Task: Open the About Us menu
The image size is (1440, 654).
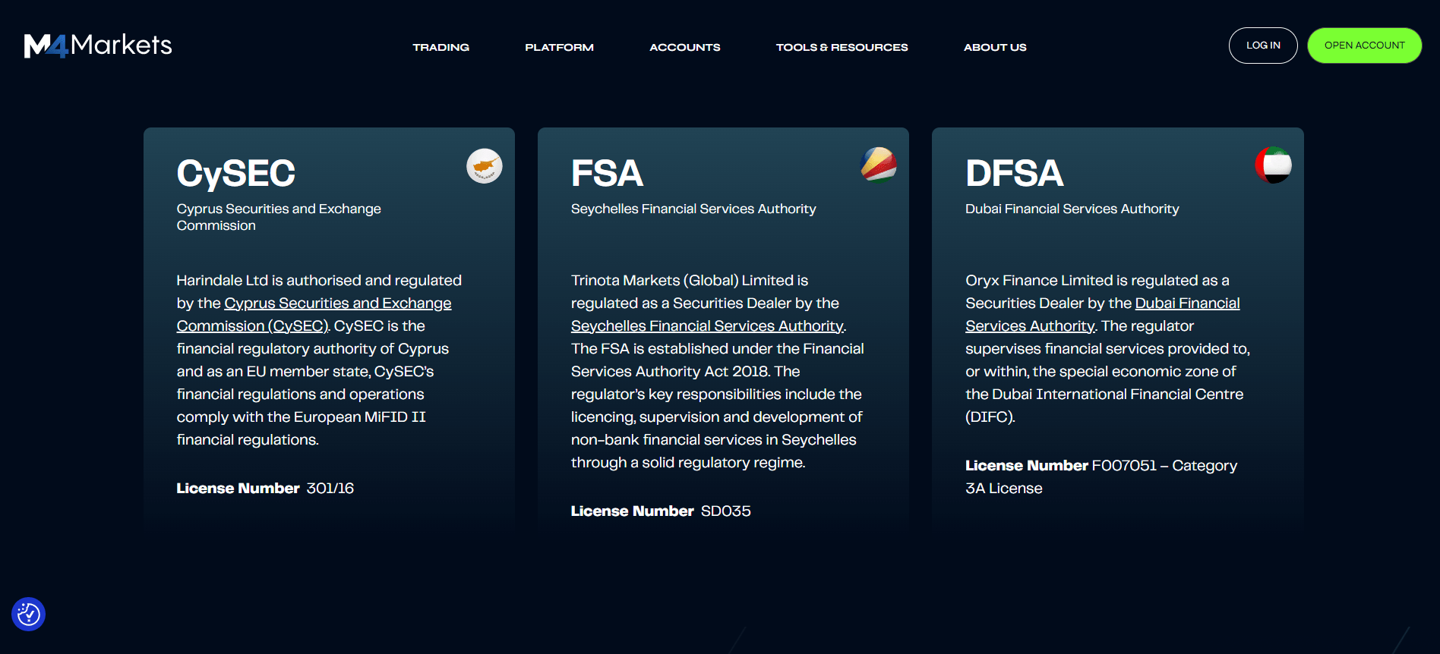Action: click(995, 47)
